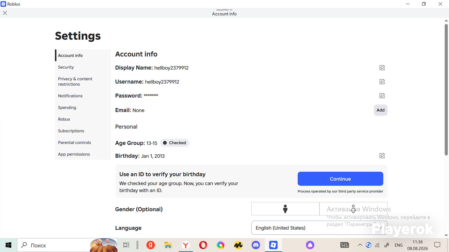This screenshot has height=252, width=449.
Task: Open the news widget icon in taskbar
Action: click(x=344, y=245)
